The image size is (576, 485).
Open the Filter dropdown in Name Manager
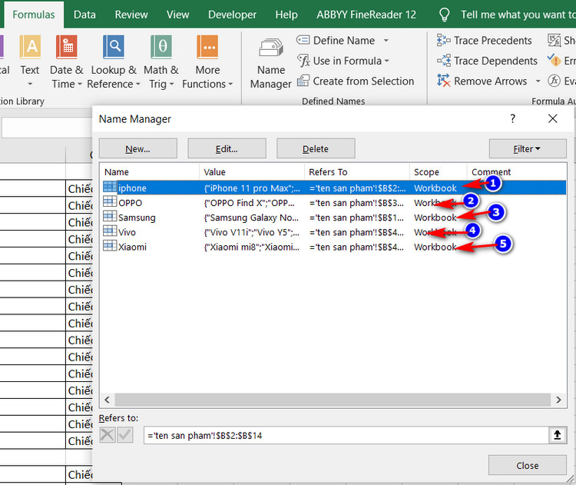tap(527, 148)
